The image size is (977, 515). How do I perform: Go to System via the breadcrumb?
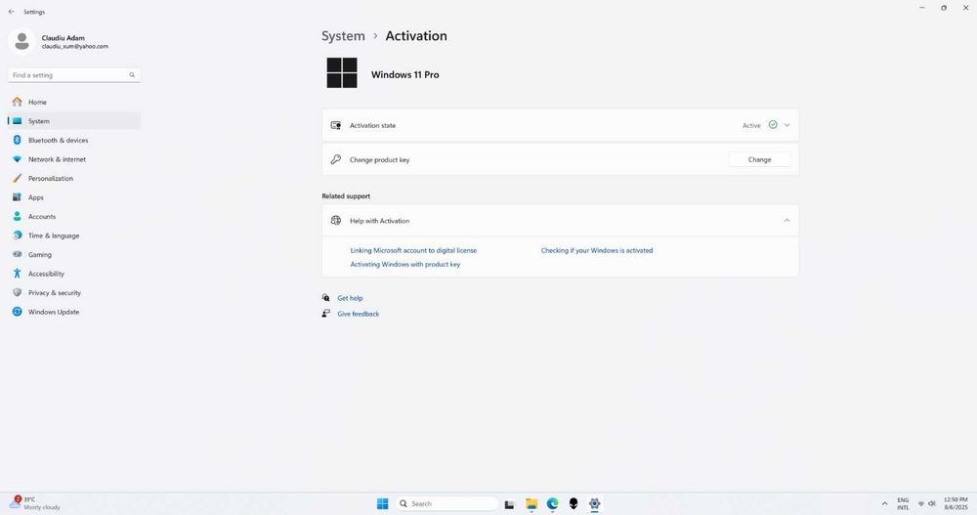[343, 36]
